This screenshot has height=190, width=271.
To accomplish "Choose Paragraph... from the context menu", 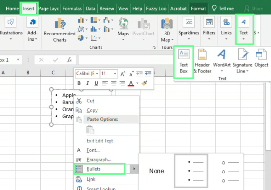I will [99, 159].
